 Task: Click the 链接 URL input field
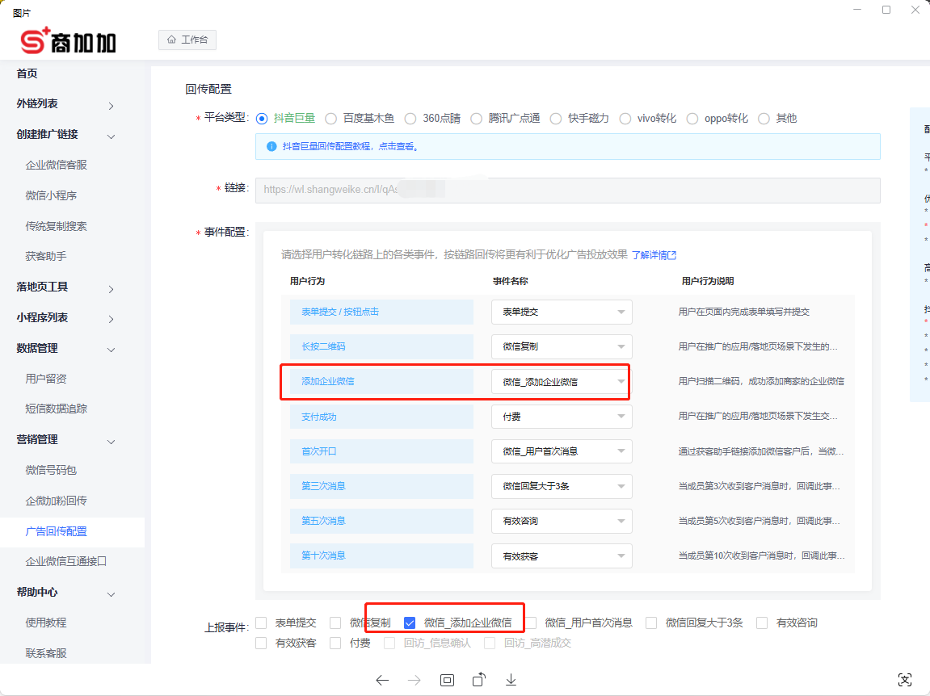coord(566,190)
